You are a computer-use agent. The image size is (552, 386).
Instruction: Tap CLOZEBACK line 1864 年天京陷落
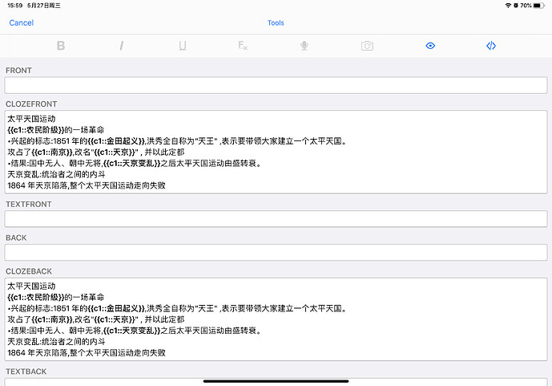coord(87,352)
